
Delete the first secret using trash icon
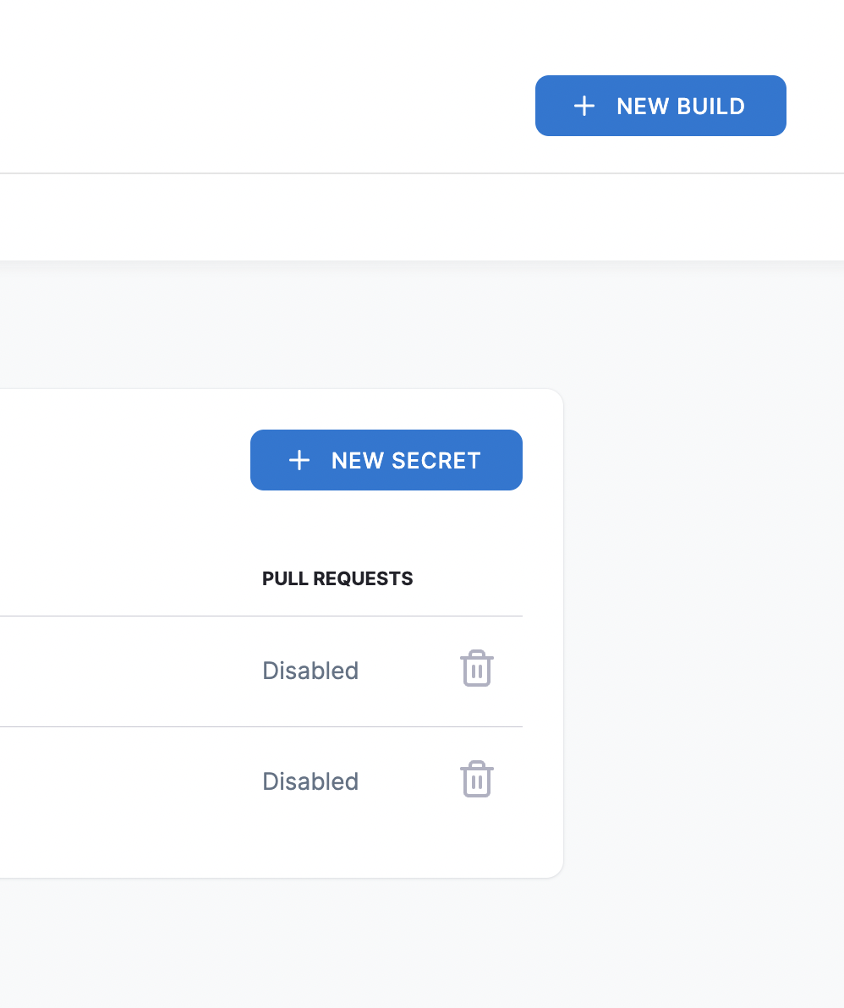point(477,669)
